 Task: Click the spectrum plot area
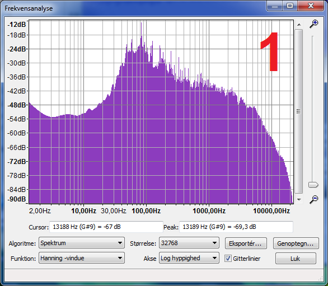click(161, 112)
